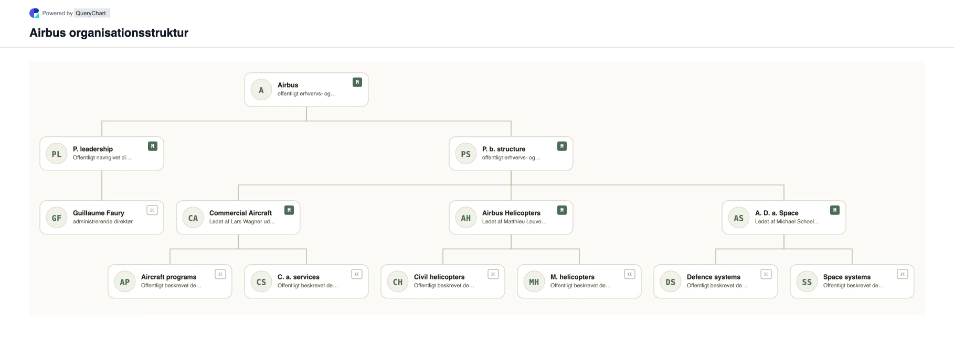Click the IC badge on C. a. services
Screen dimensions: 954x345
point(357,274)
